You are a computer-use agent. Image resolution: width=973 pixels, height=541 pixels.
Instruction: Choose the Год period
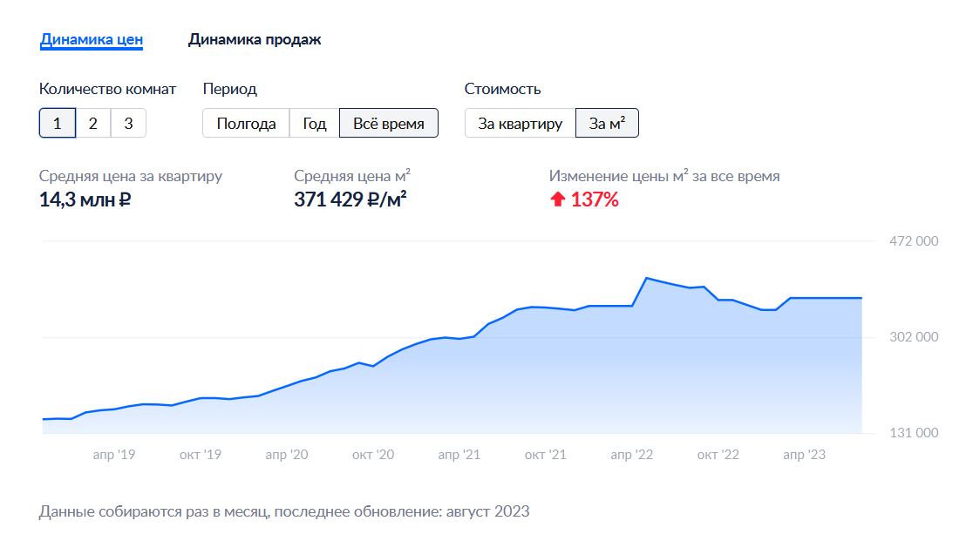[x=315, y=123]
